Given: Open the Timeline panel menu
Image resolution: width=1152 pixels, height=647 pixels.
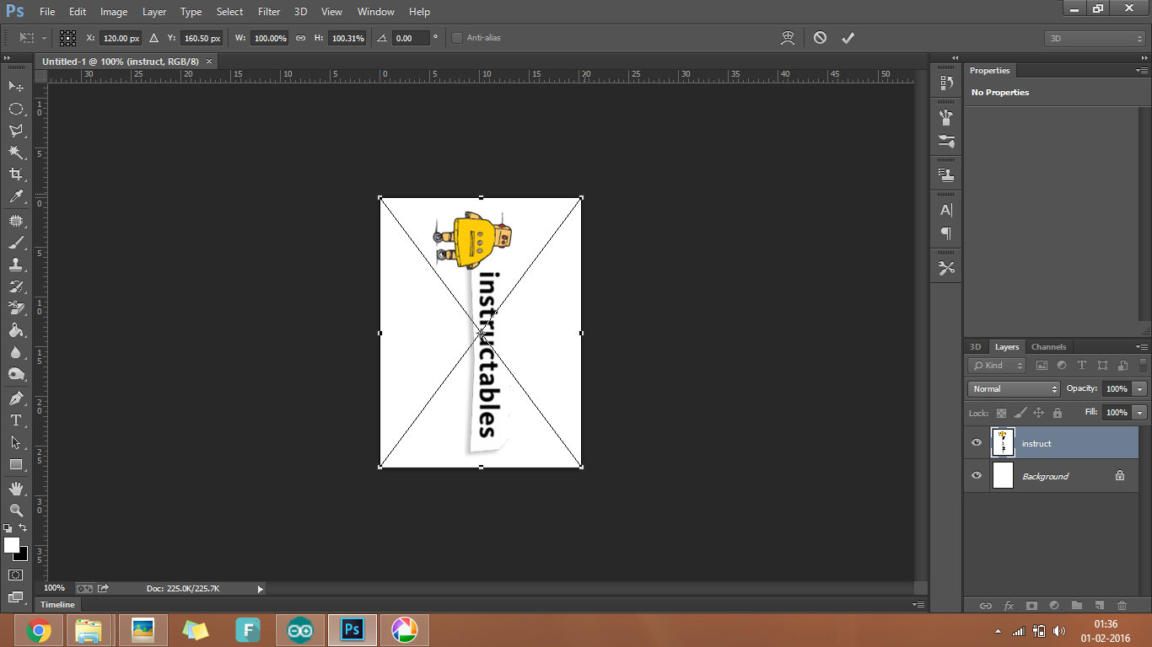Looking at the screenshot, I should point(918,605).
